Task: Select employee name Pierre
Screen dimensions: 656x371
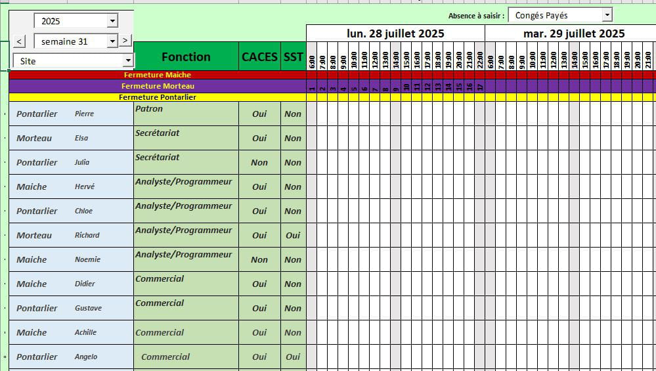Action: 84,114
